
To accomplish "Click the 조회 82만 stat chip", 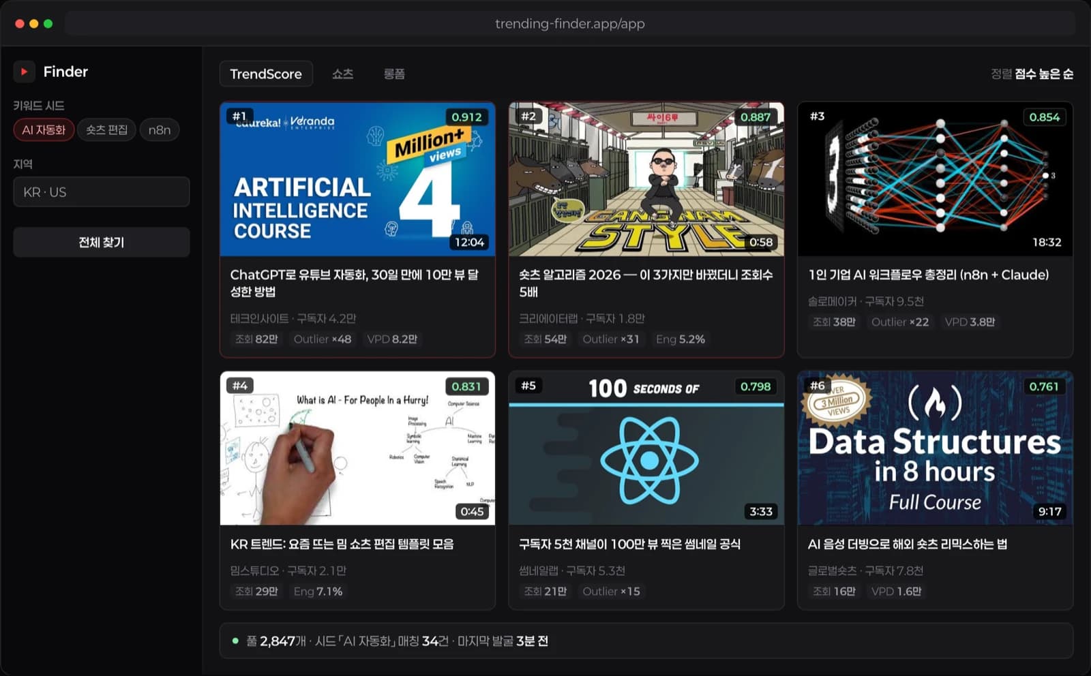I will pyautogui.click(x=256, y=339).
